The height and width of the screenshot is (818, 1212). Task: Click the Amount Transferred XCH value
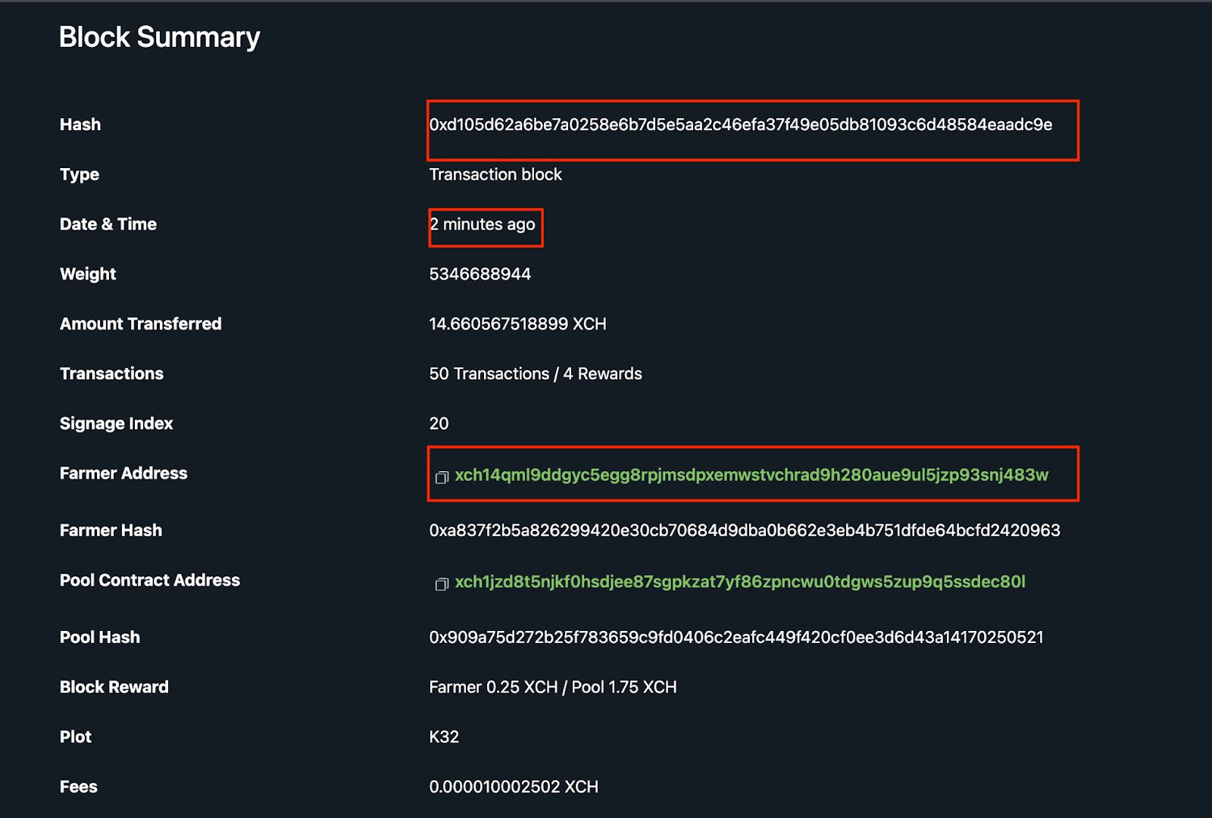518,324
